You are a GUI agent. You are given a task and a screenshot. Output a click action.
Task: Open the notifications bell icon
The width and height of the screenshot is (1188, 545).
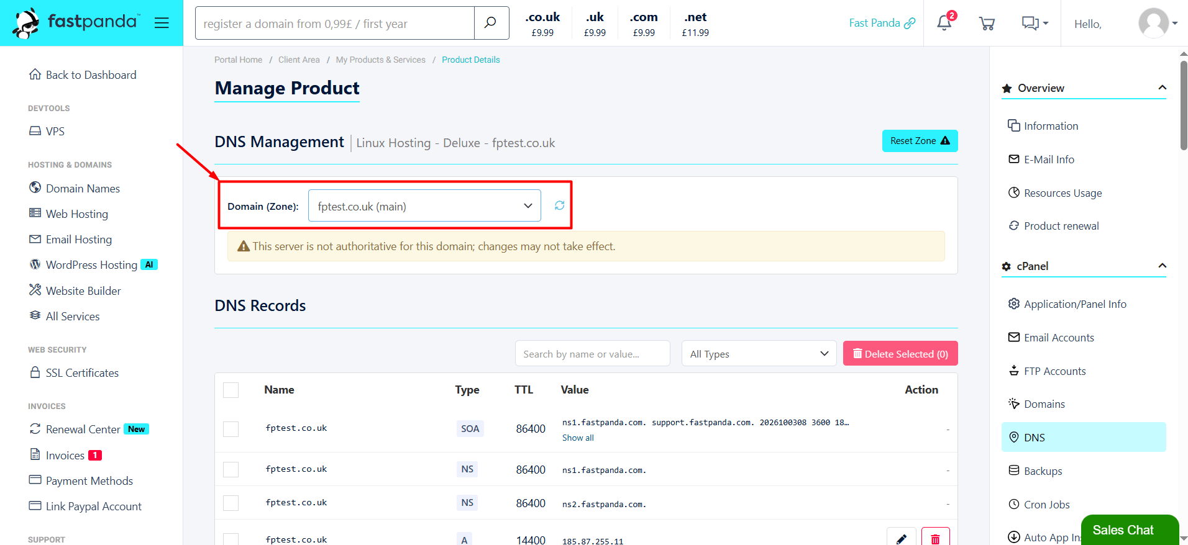(x=944, y=23)
